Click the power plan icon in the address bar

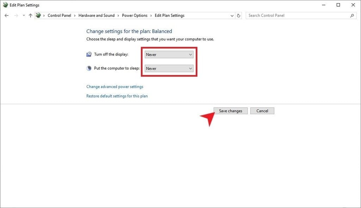38,15
